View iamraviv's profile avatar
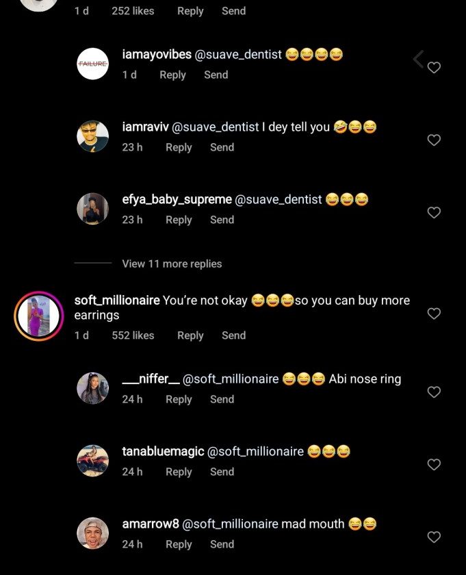Viewport: 466px width, 575px height. (93, 136)
